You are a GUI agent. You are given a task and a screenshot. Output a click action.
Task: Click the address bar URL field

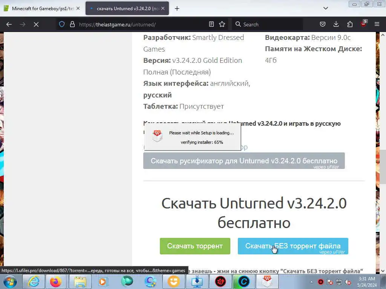point(142,24)
